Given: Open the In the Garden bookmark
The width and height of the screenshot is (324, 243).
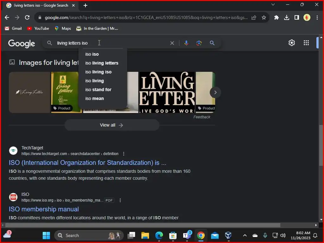Looking at the screenshot, I should pos(97,28).
